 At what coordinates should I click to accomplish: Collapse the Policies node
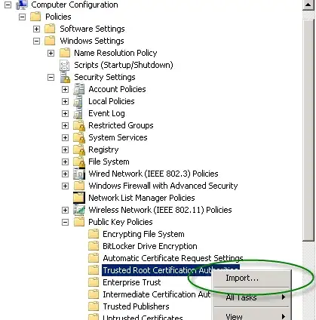coord(23,17)
